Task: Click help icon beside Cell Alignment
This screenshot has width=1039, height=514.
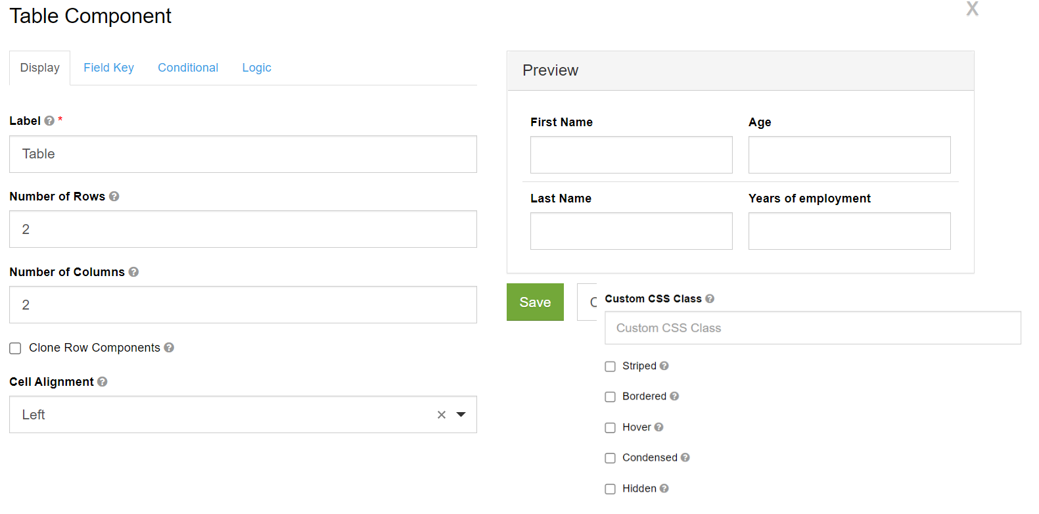Action: [x=103, y=382]
